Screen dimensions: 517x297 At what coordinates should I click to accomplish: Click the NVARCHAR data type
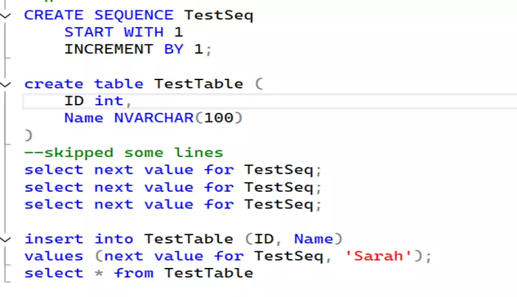[x=153, y=118]
